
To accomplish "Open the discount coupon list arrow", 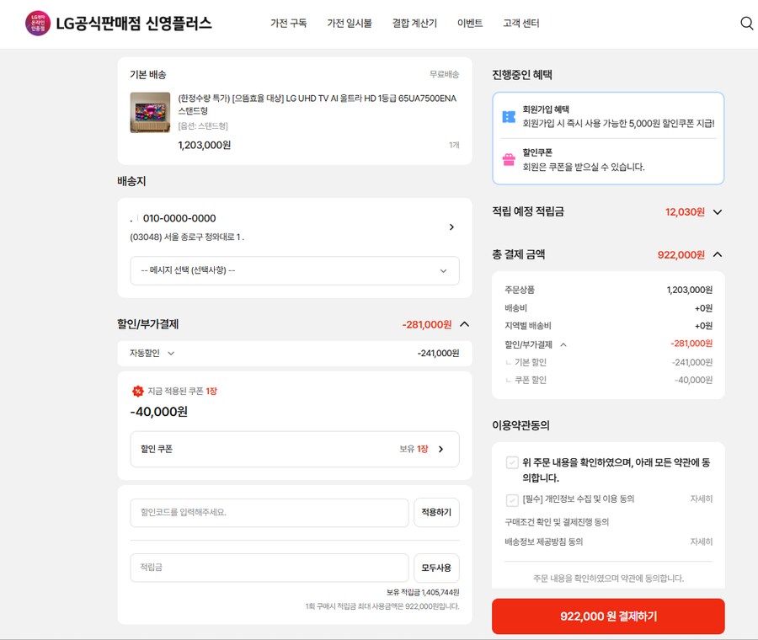I will point(440,449).
